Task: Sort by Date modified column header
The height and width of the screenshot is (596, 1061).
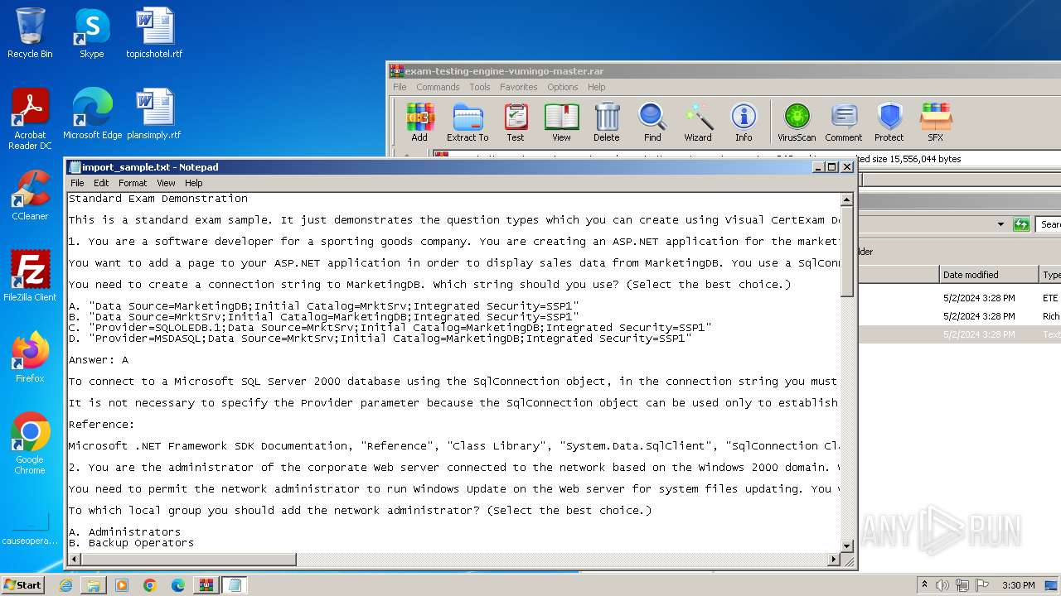Action: (988, 275)
